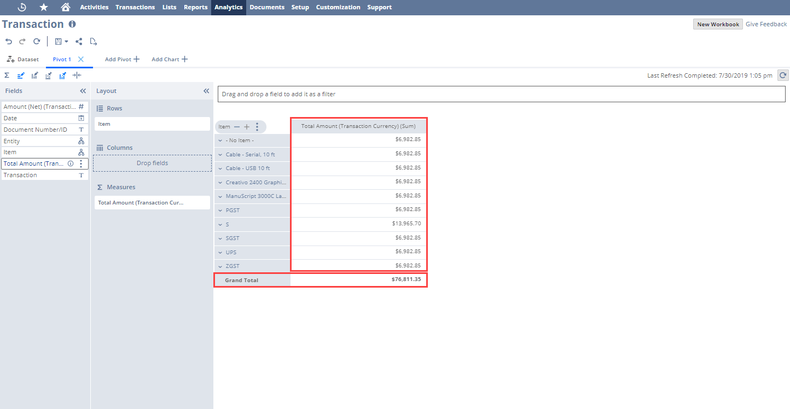Collapse all Item levels with minus

[x=237, y=127]
